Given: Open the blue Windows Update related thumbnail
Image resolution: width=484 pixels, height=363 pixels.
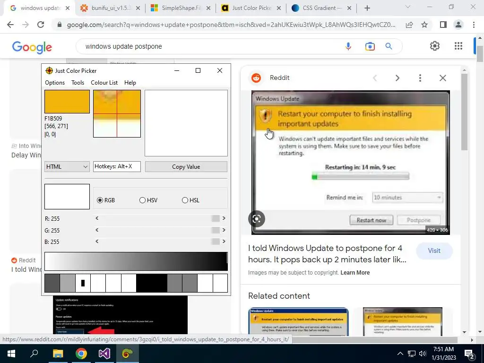Looking at the screenshot, I should coord(299,321).
